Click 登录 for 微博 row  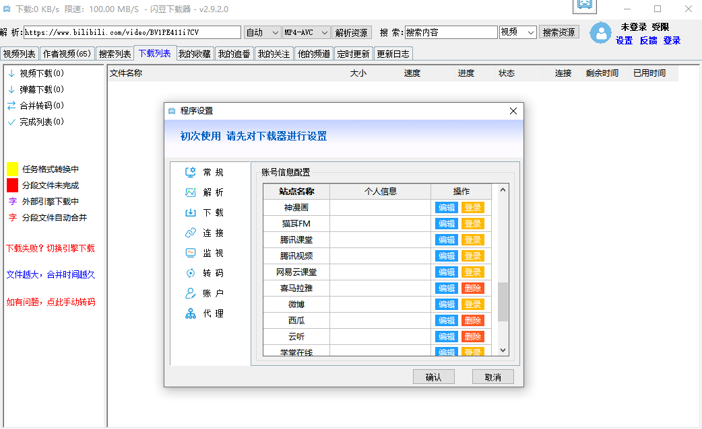coord(473,304)
